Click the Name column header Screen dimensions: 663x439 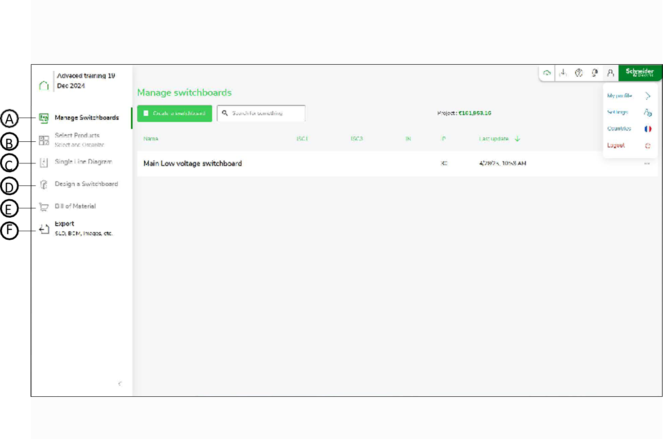[x=151, y=139]
